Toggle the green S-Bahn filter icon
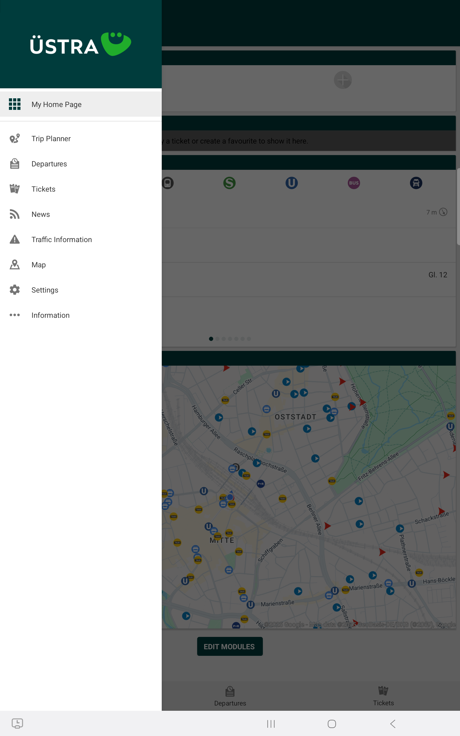The width and height of the screenshot is (460, 736). click(229, 183)
